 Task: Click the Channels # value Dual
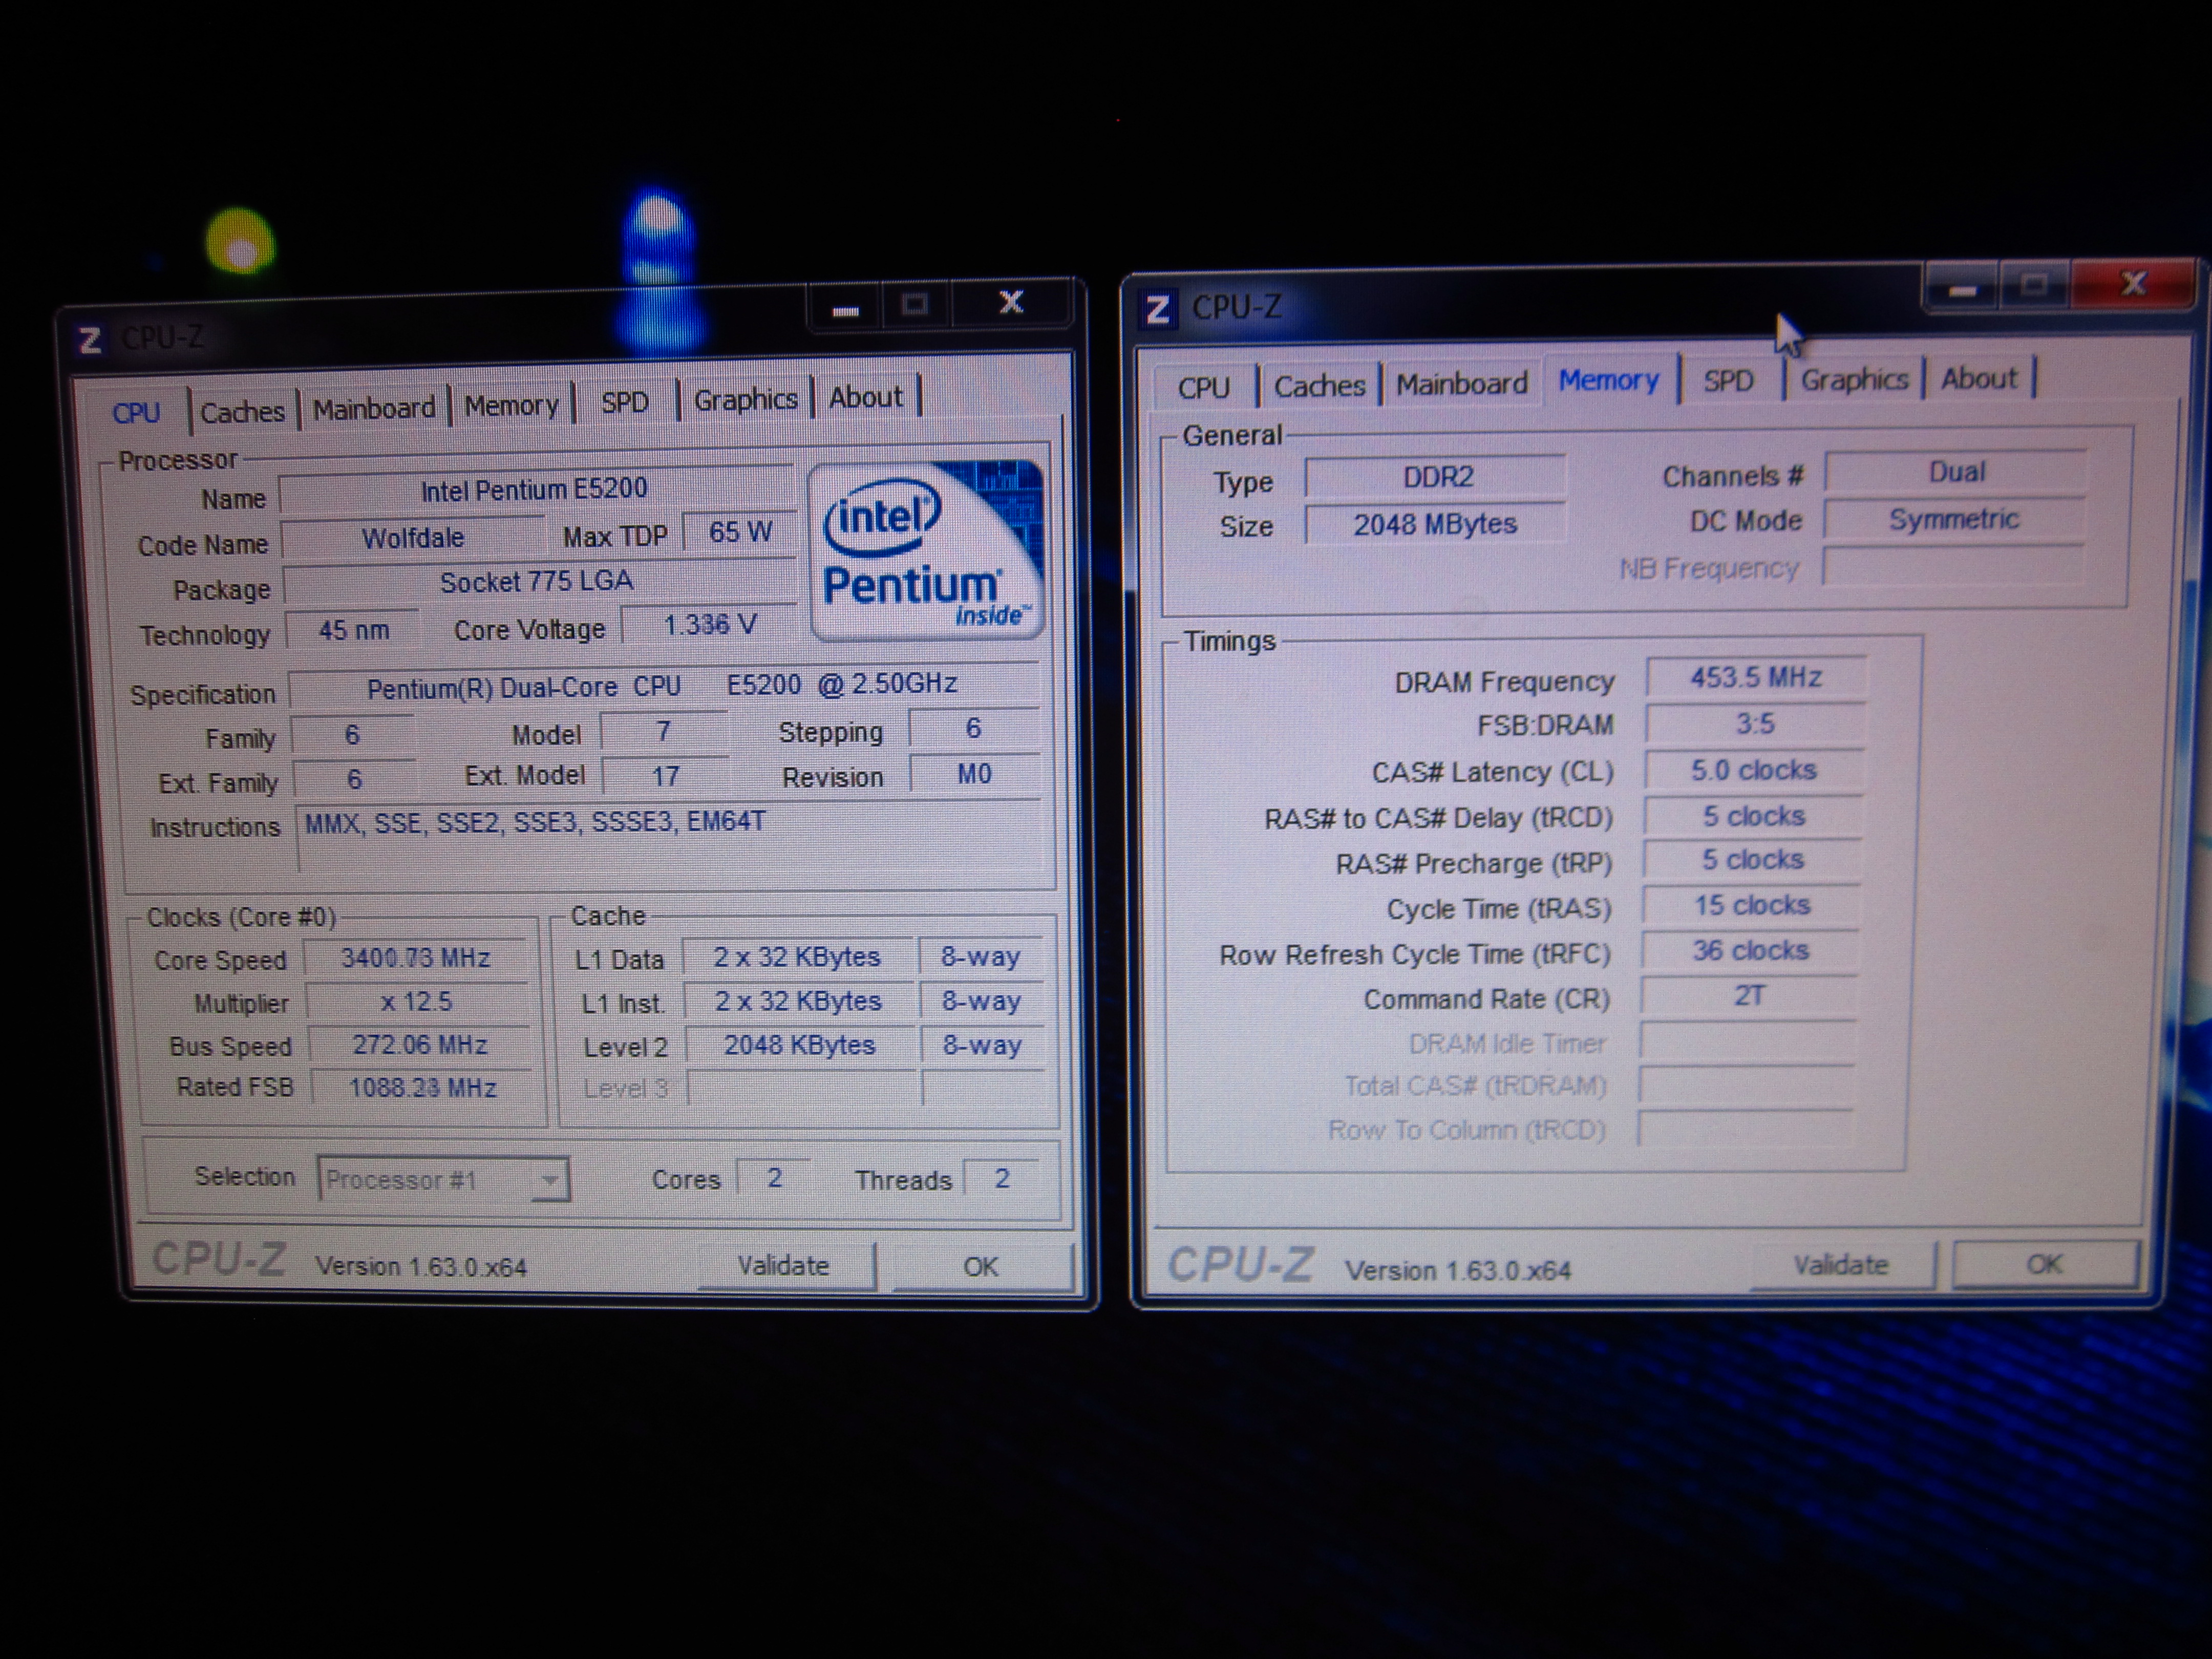(x=1956, y=472)
